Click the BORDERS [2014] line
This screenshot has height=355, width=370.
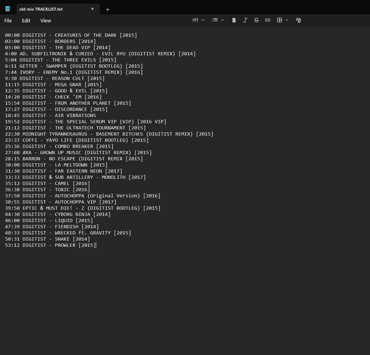point(50,41)
